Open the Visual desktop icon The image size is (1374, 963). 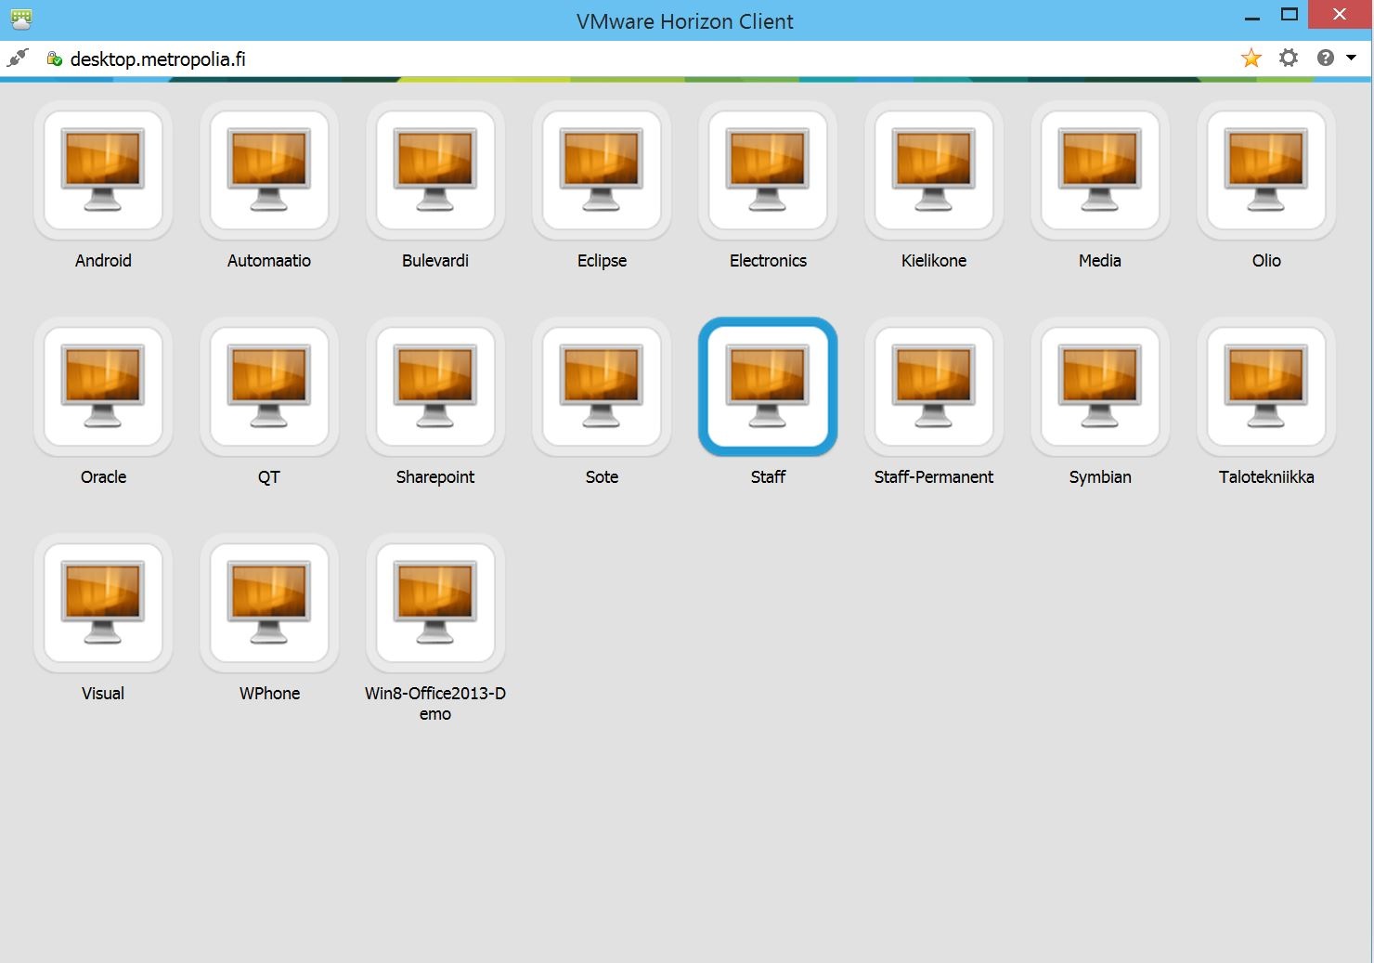pos(103,604)
